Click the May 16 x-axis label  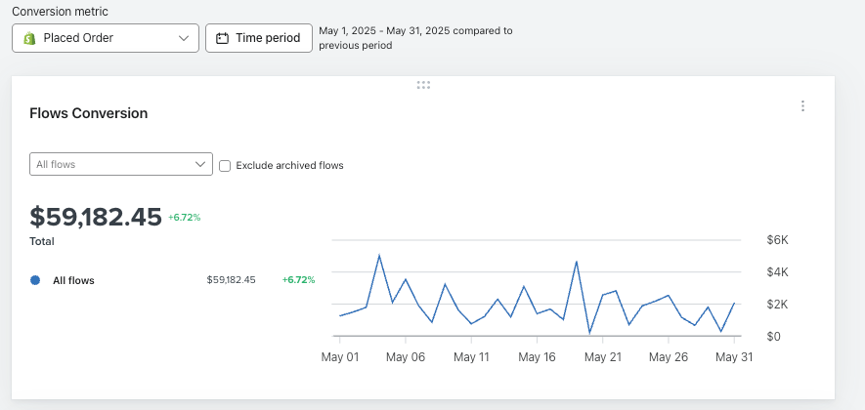(537, 357)
